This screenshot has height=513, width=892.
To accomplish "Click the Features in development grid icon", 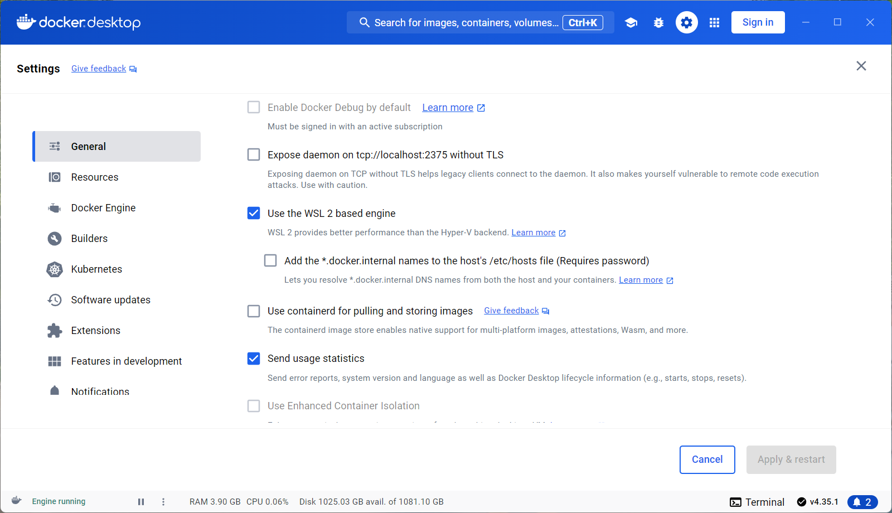I will coord(55,361).
